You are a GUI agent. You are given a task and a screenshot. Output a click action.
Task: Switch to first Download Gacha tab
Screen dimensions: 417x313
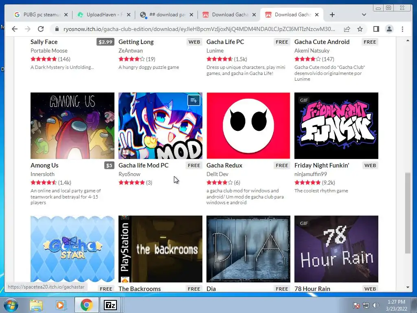click(226, 15)
